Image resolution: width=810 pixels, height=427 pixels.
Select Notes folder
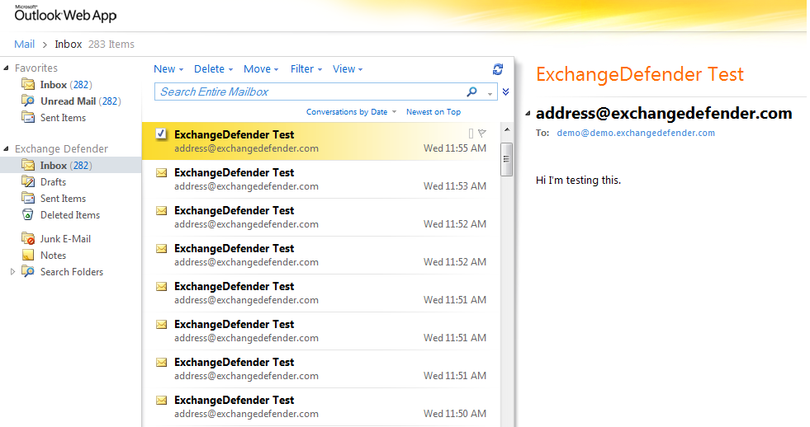[x=53, y=256]
